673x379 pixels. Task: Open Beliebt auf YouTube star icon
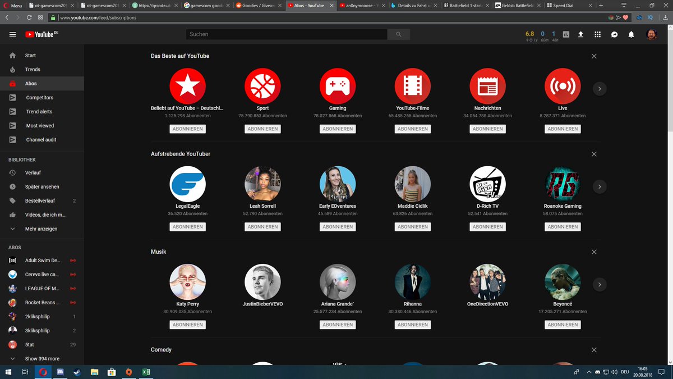pos(188,86)
